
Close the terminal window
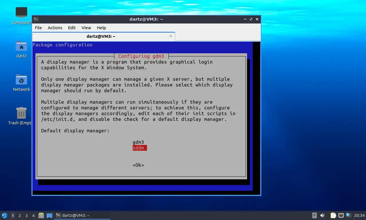pos(257,19)
